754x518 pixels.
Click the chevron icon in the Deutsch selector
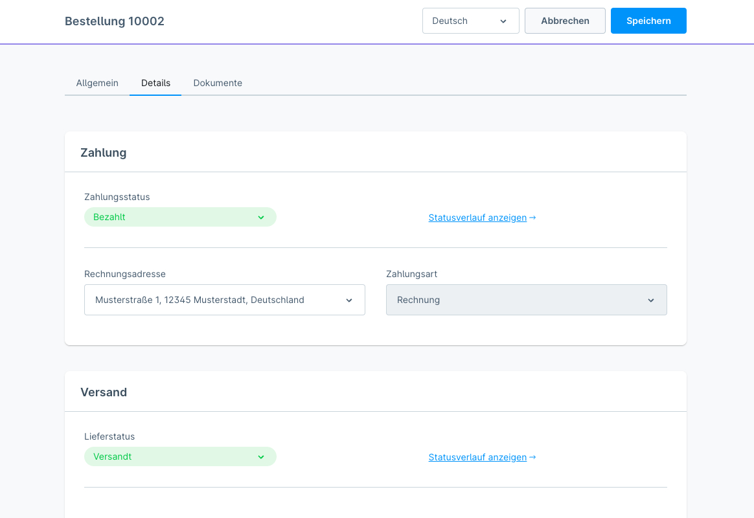503,21
